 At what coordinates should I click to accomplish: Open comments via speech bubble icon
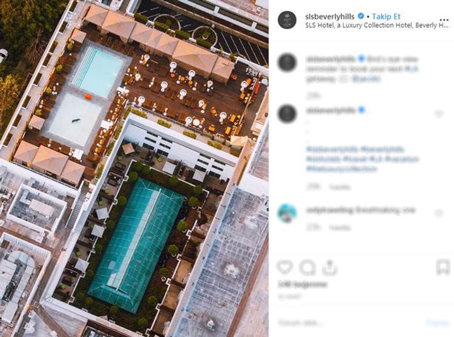click(x=307, y=268)
